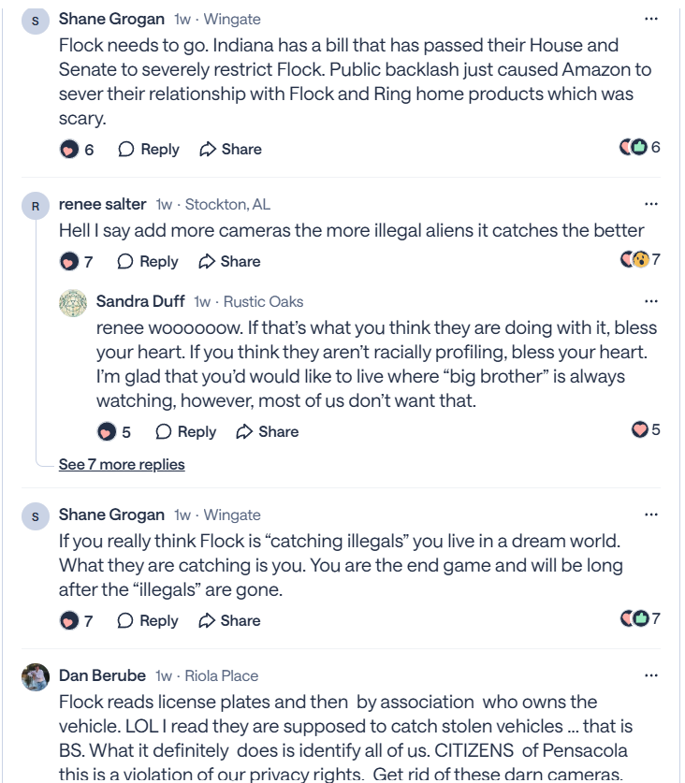Open Sandra Duff's profile avatar

tap(73, 303)
